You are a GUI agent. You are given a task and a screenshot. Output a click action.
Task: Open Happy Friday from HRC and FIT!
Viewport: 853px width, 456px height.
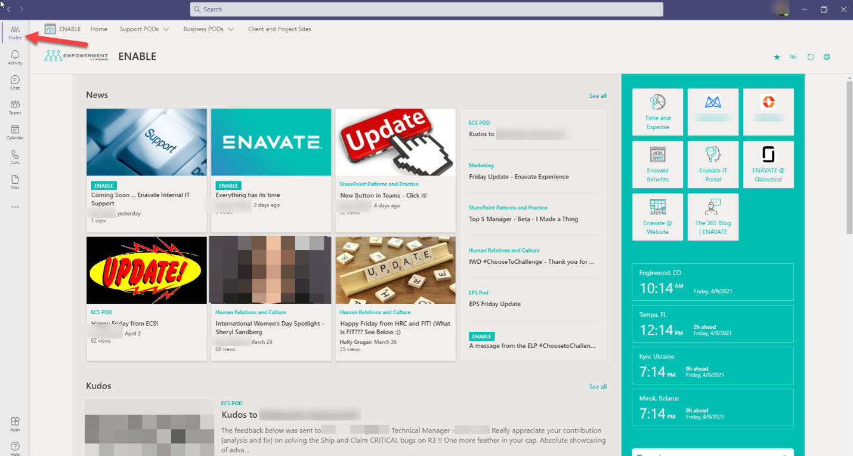pos(395,328)
